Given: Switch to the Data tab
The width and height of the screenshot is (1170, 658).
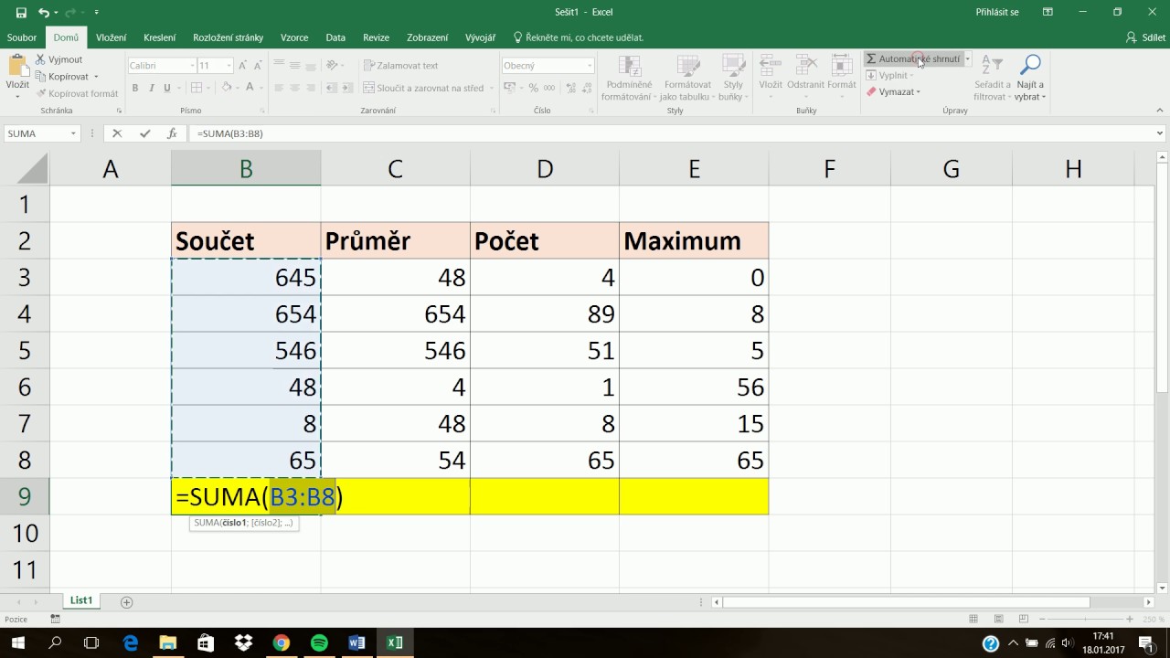Looking at the screenshot, I should click(x=335, y=37).
